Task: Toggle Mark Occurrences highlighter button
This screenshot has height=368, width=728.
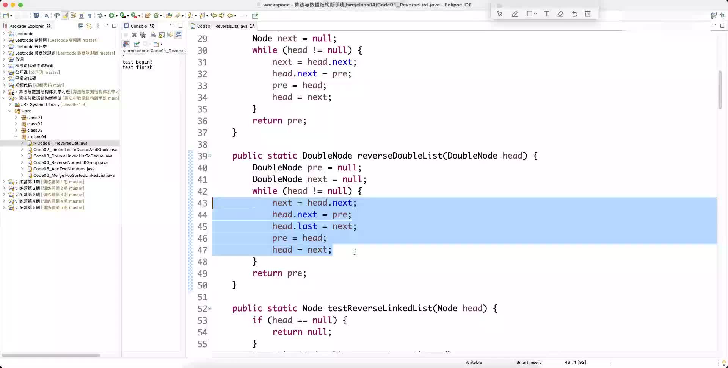Action: point(65,16)
